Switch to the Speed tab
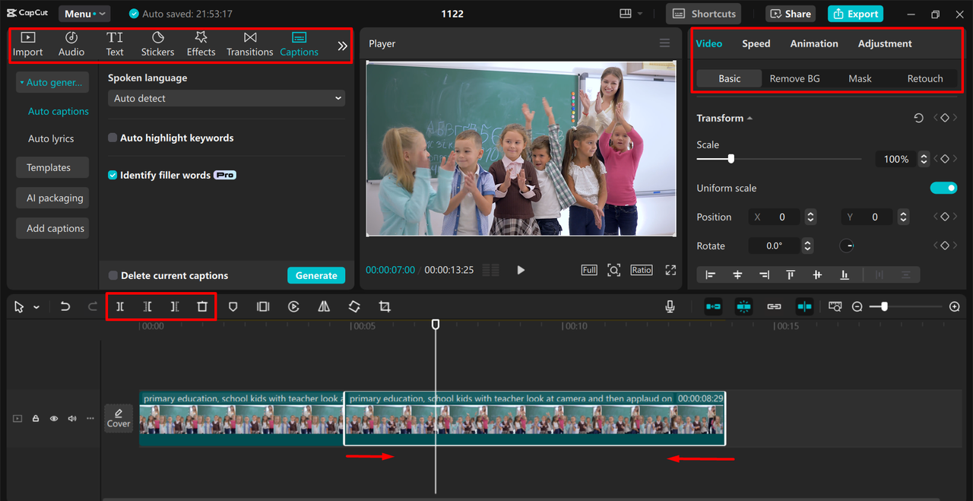This screenshot has width=973, height=501. pos(756,43)
